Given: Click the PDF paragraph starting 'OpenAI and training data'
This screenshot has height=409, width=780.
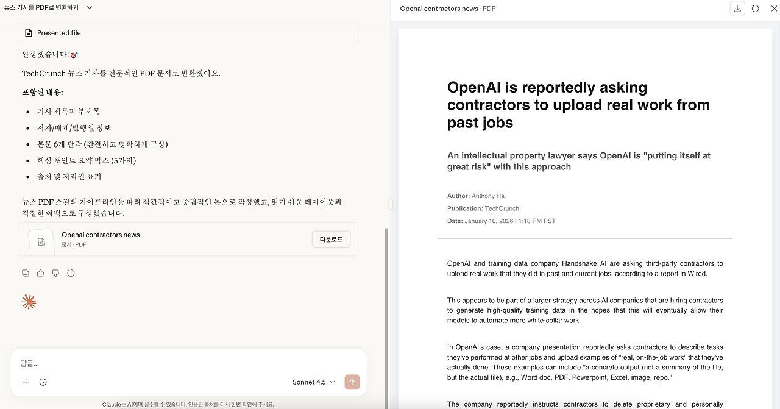Looking at the screenshot, I should 585,269.
